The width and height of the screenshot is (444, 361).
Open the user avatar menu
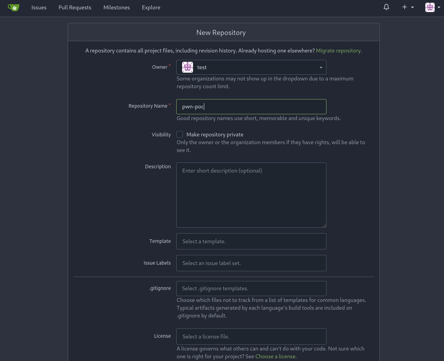click(x=432, y=7)
